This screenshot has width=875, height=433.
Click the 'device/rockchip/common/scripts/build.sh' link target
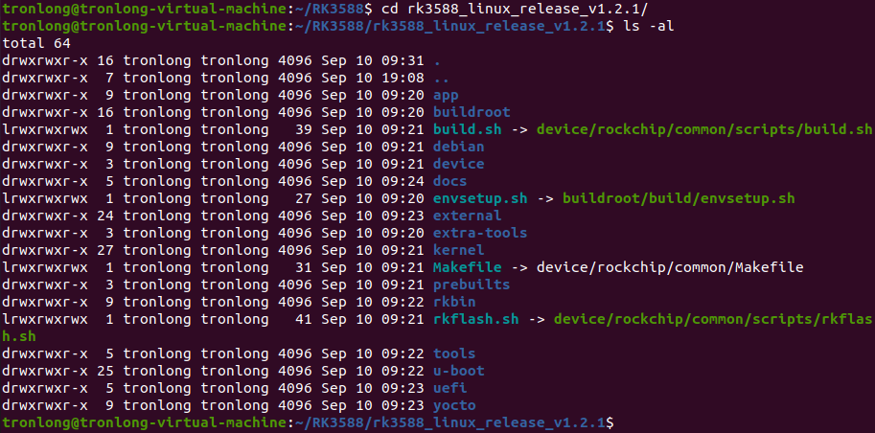coord(703,129)
